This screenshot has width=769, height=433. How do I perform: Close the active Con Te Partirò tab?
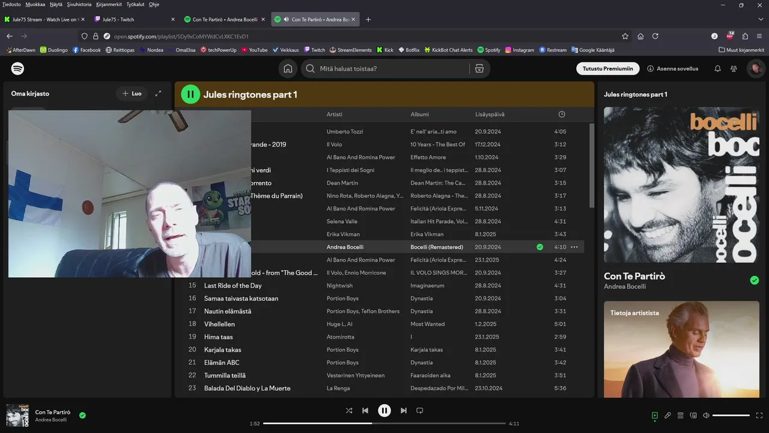(x=353, y=19)
